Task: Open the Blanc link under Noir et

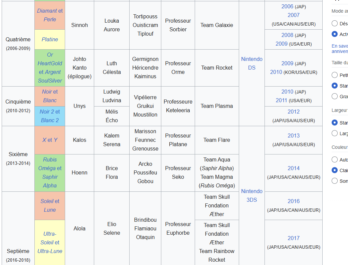Action: pyautogui.click(x=50, y=101)
